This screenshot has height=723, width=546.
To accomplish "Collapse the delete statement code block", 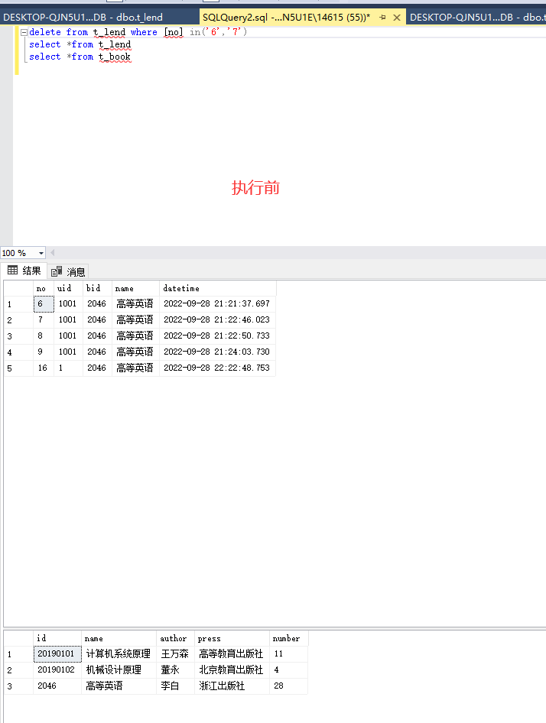I will (x=24, y=32).
